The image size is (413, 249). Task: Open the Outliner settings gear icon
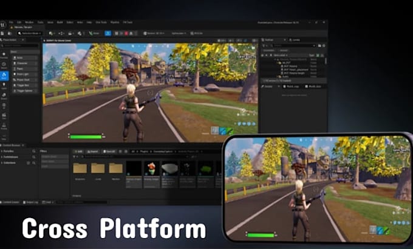(x=324, y=45)
